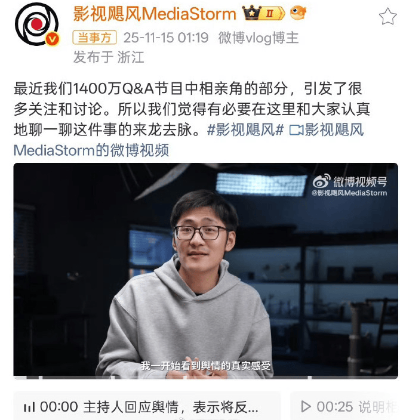Tap the video camera icon before the link

click(296, 131)
